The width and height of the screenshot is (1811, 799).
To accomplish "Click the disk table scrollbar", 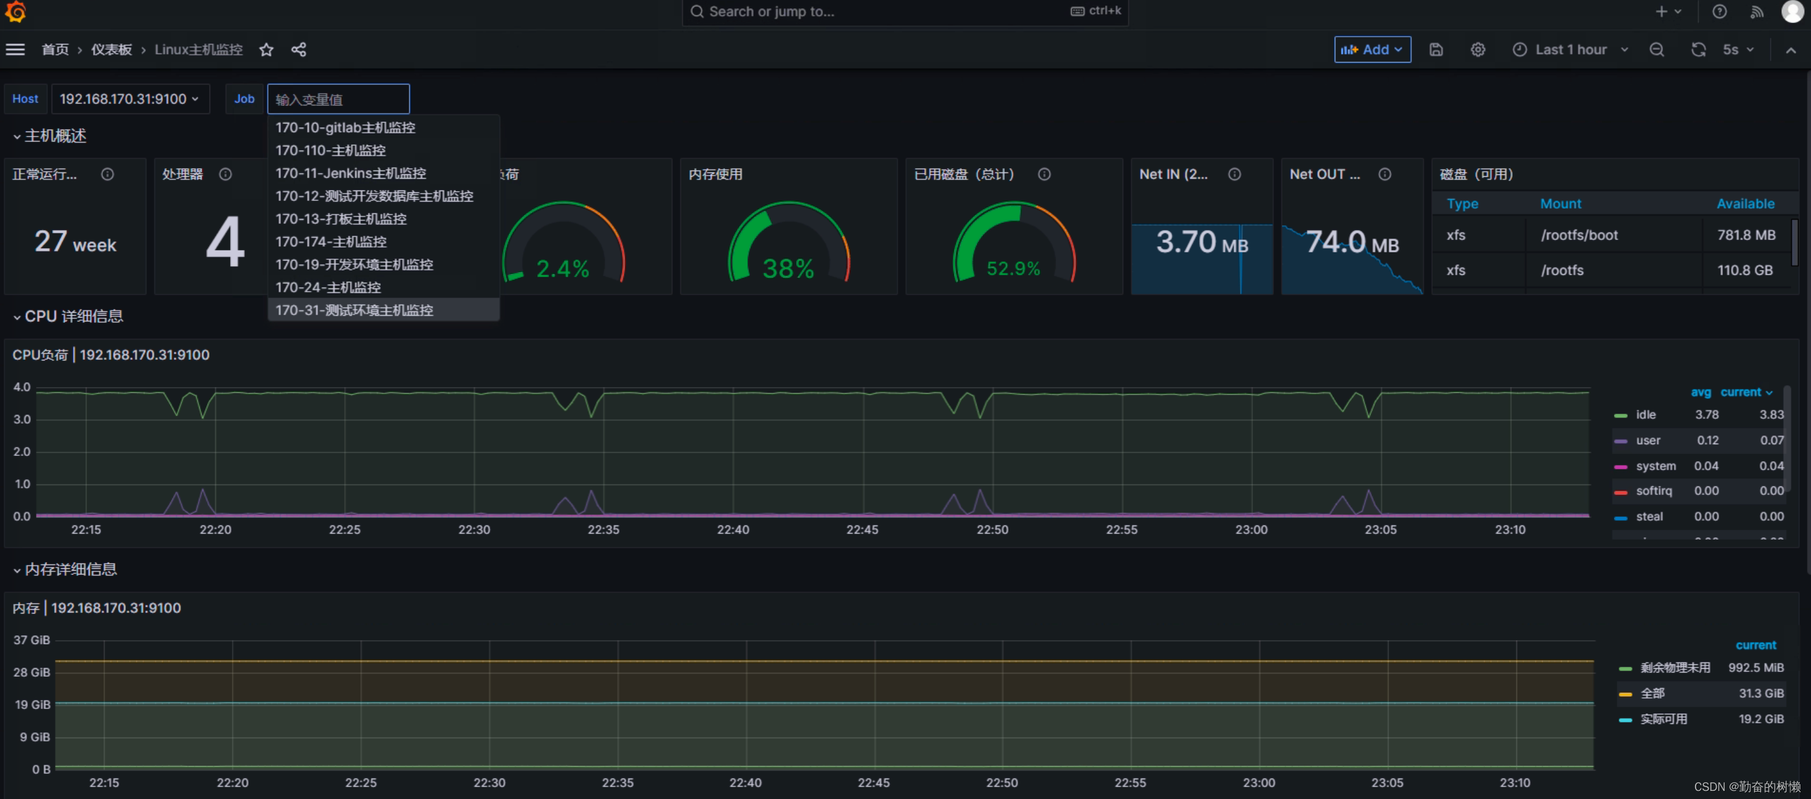I will click(1794, 243).
